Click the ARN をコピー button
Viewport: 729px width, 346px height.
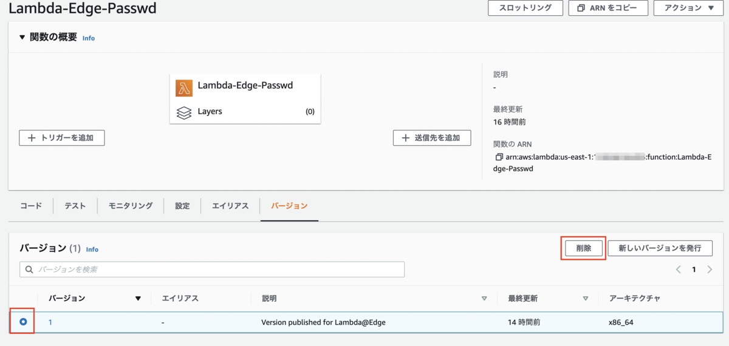pos(608,8)
